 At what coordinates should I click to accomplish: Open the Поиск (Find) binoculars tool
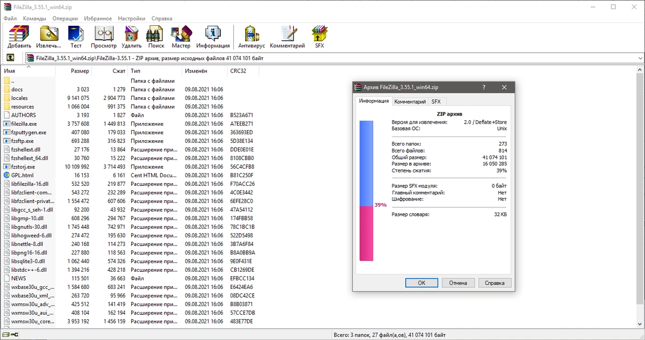point(156,34)
